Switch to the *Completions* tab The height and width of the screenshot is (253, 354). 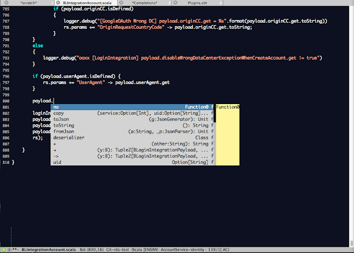click(x=144, y=3)
